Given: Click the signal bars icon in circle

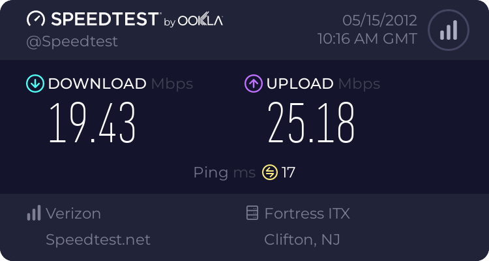Looking at the screenshot, I should 448,30.
